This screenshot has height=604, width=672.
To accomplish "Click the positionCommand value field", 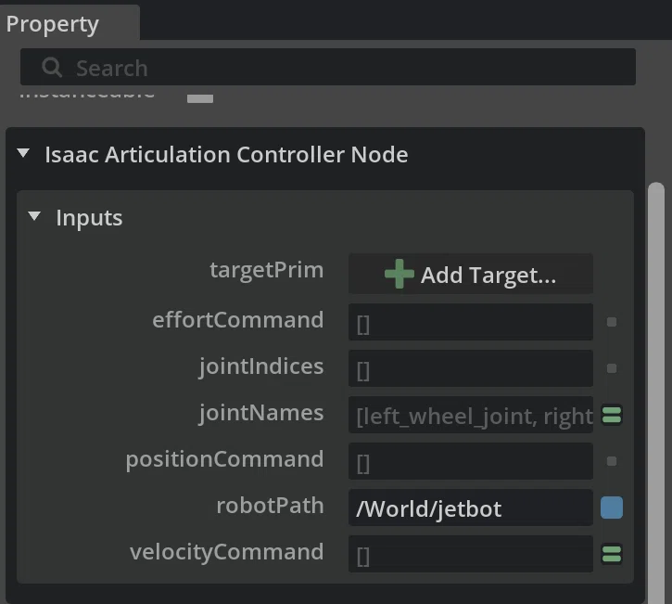I will pyautogui.click(x=471, y=461).
